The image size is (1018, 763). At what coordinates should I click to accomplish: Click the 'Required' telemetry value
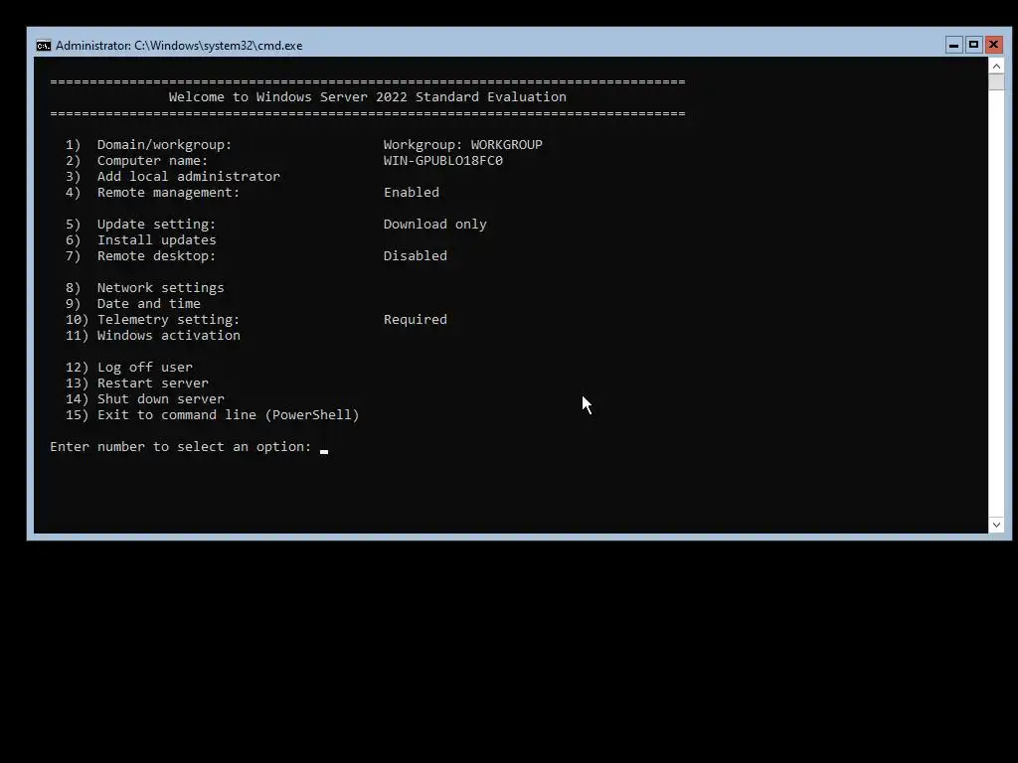tap(416, 319)
